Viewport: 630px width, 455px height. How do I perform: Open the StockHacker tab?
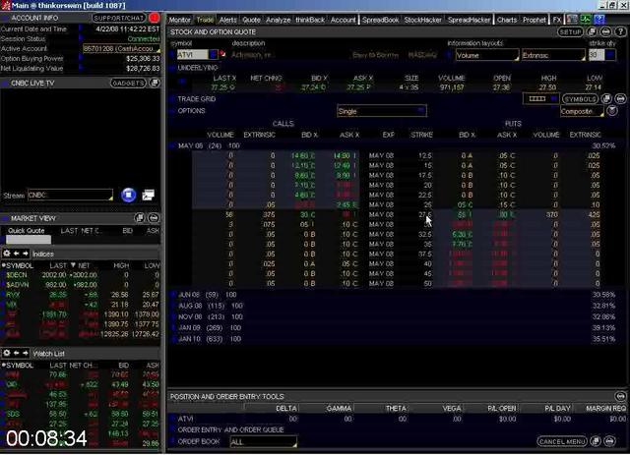(x=422, y=20)
